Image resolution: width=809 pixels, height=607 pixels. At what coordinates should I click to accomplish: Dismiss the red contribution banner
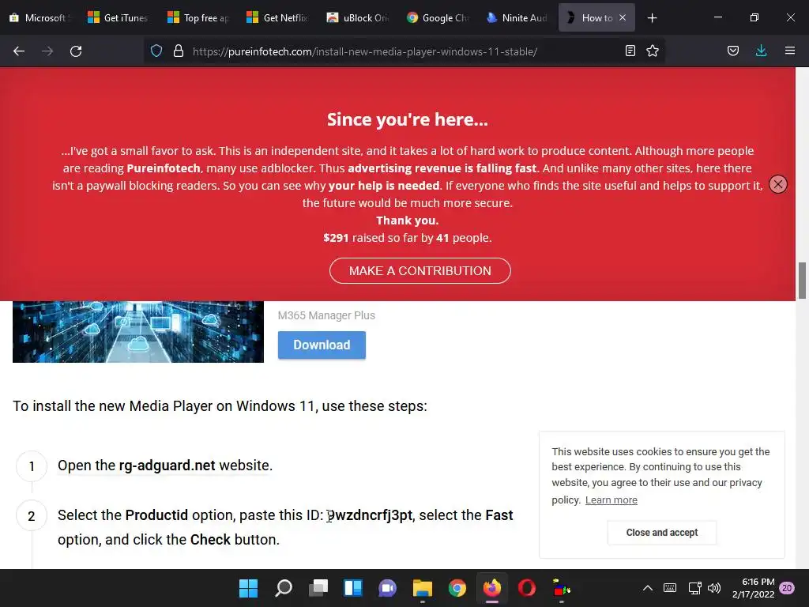pyautogui.click(x=778, y=184)
